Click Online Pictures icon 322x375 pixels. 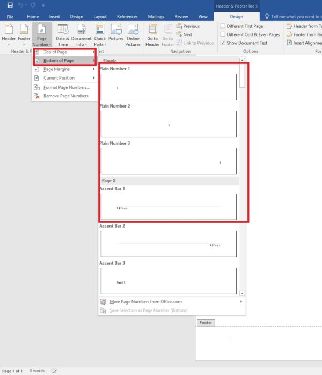[133, 34]
